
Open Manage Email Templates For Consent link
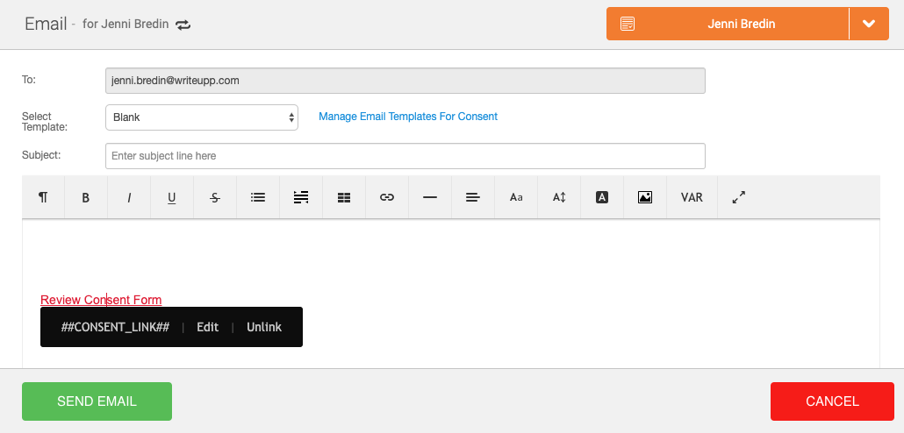408,117
